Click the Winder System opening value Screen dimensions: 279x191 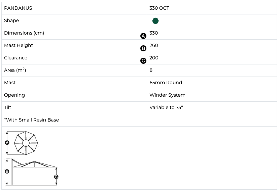click(x=167, y=95)
